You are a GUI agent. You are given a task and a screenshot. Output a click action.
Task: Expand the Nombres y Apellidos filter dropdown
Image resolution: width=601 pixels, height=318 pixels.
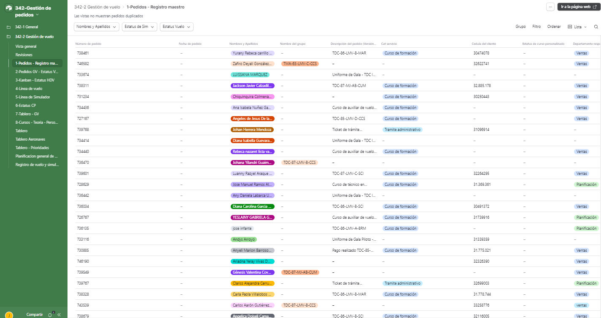tap(97, 27)
